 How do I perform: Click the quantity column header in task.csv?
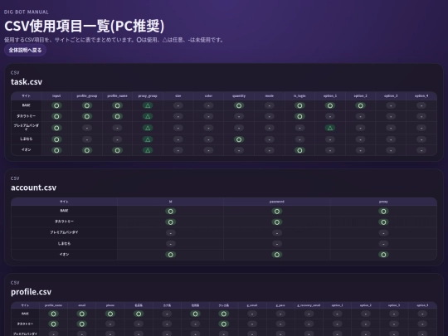[239, 96]
